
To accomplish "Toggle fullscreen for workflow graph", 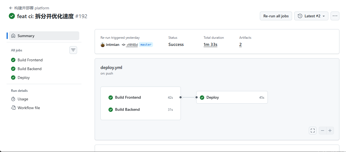I will (313, 131).
